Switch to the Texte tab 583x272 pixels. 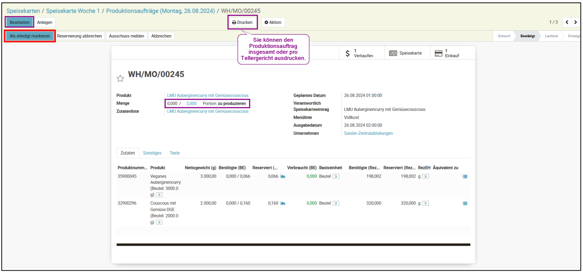click(175, 153)
